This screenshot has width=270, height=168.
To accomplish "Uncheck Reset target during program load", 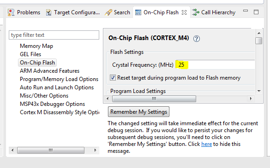I will tap(113, 78).
